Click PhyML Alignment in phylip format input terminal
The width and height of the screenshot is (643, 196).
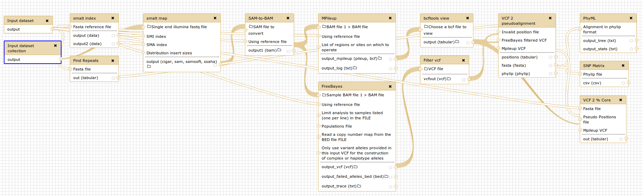(580, 29)
